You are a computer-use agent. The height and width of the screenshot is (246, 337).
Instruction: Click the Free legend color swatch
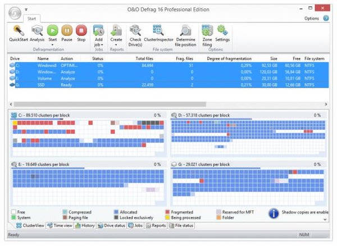(13, 212)
